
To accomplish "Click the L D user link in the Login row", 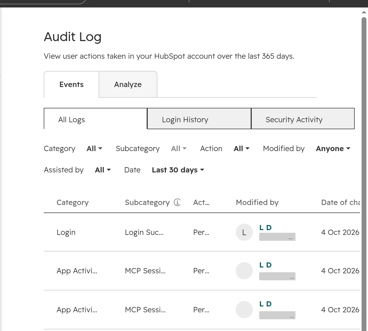I will [x=266, y=228].
